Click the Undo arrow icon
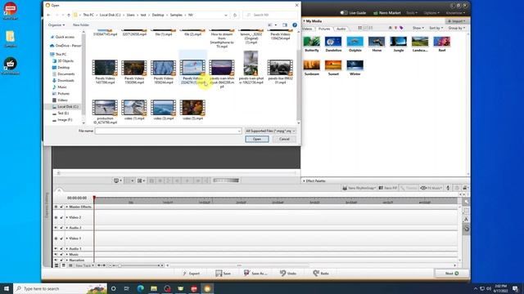524x294 pixels. click(x=282, y=273)
